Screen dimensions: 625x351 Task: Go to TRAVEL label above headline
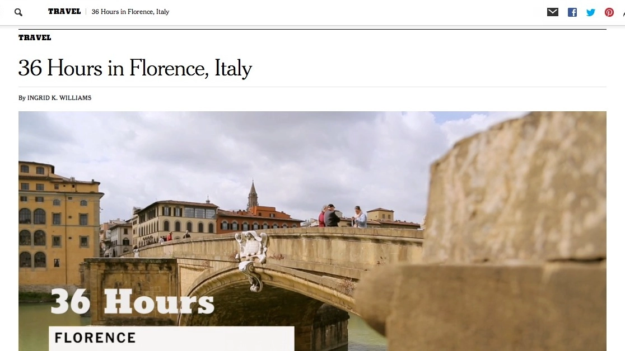pyautogui.click(x=35, y=37)
